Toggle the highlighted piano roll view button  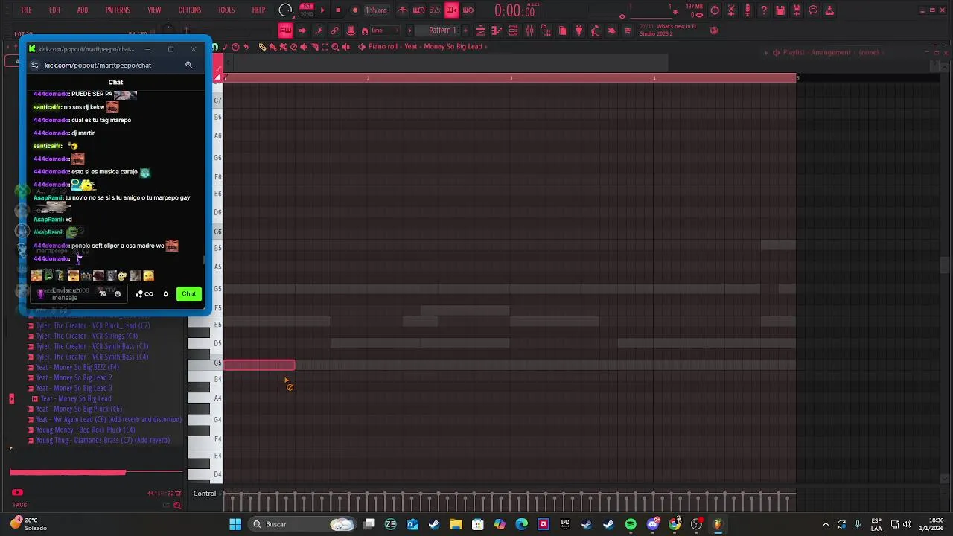tap(286, 31)
